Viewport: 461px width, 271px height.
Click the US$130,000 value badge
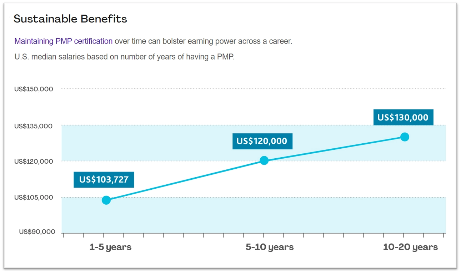403,117
